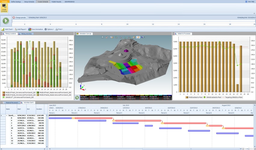Click the Print printer icon
This screenshot has height=150, width=256.
pos(57,29)
